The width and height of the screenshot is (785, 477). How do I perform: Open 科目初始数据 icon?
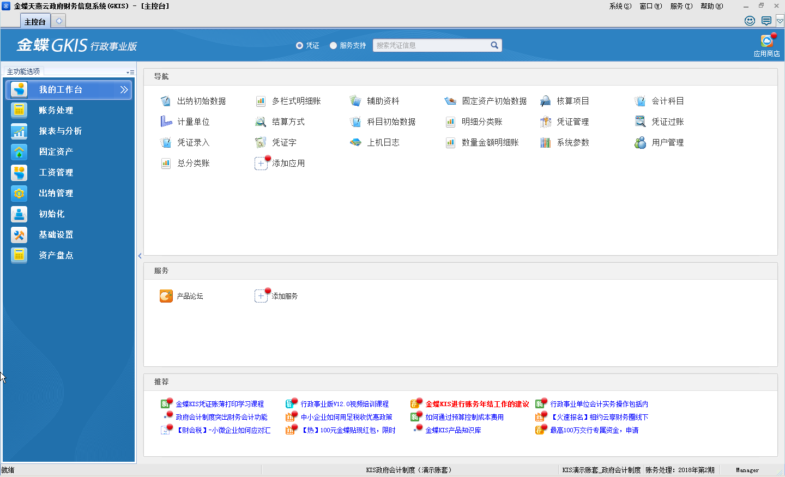[355, 122]
